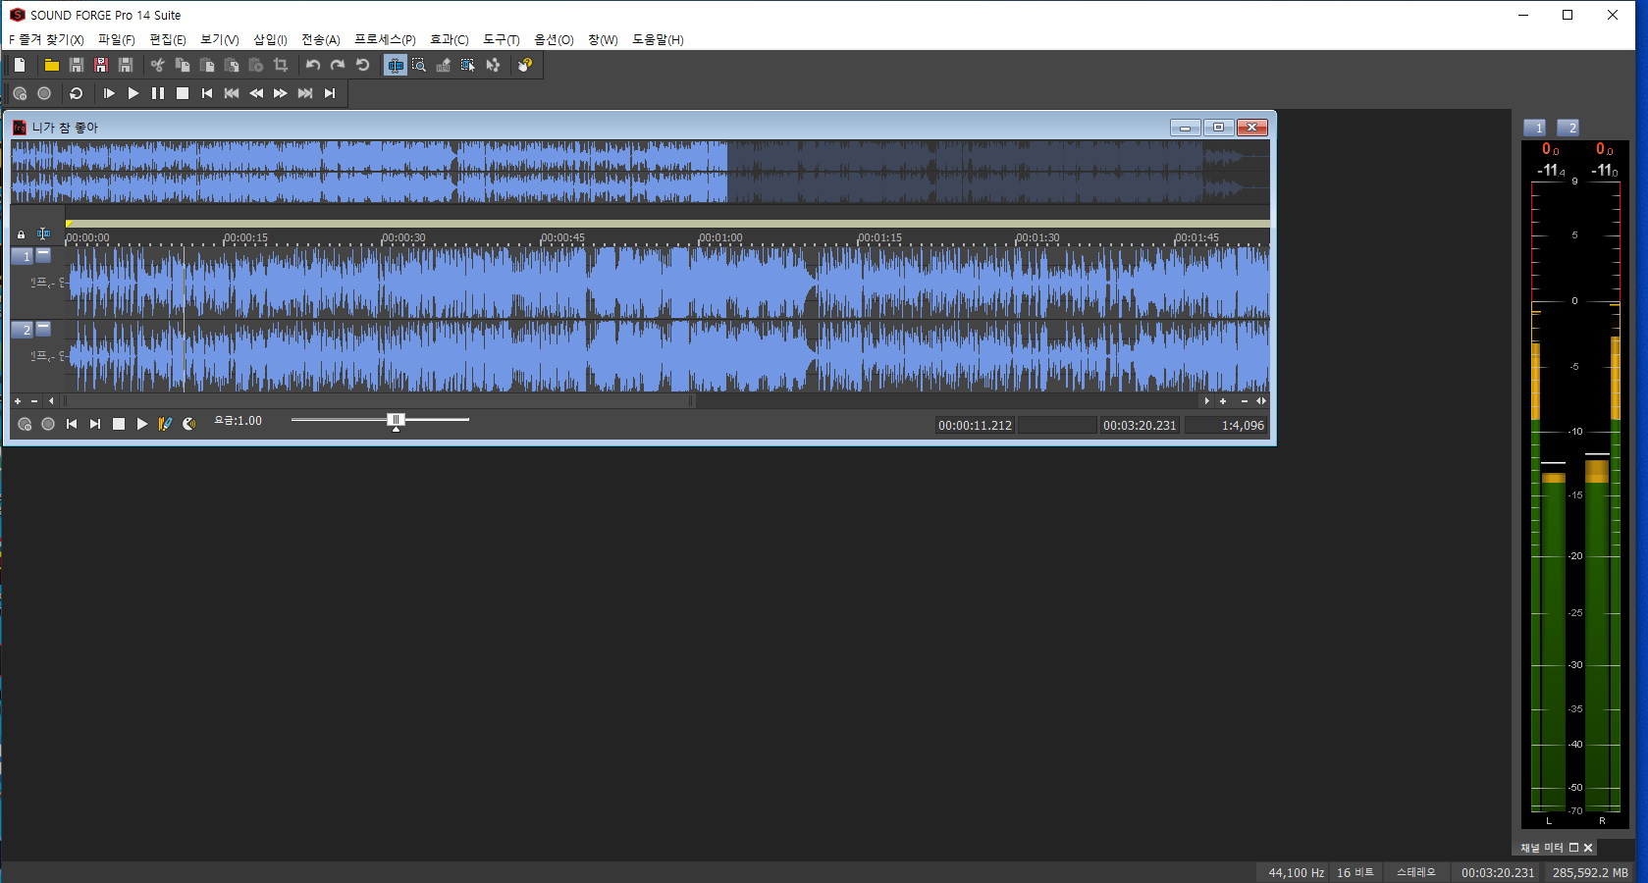This screenshot has width=1648, height=883.
Task: Zoom out time with minus at bottom-right
Action: (1245, 401)
